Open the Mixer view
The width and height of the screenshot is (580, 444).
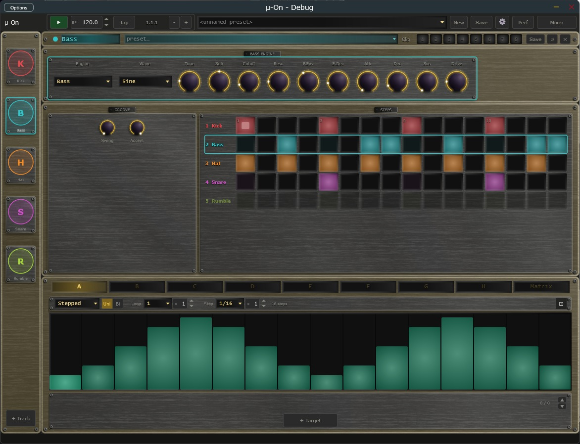(557, 22)
